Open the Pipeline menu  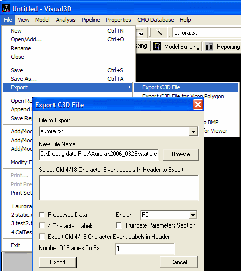91,20
